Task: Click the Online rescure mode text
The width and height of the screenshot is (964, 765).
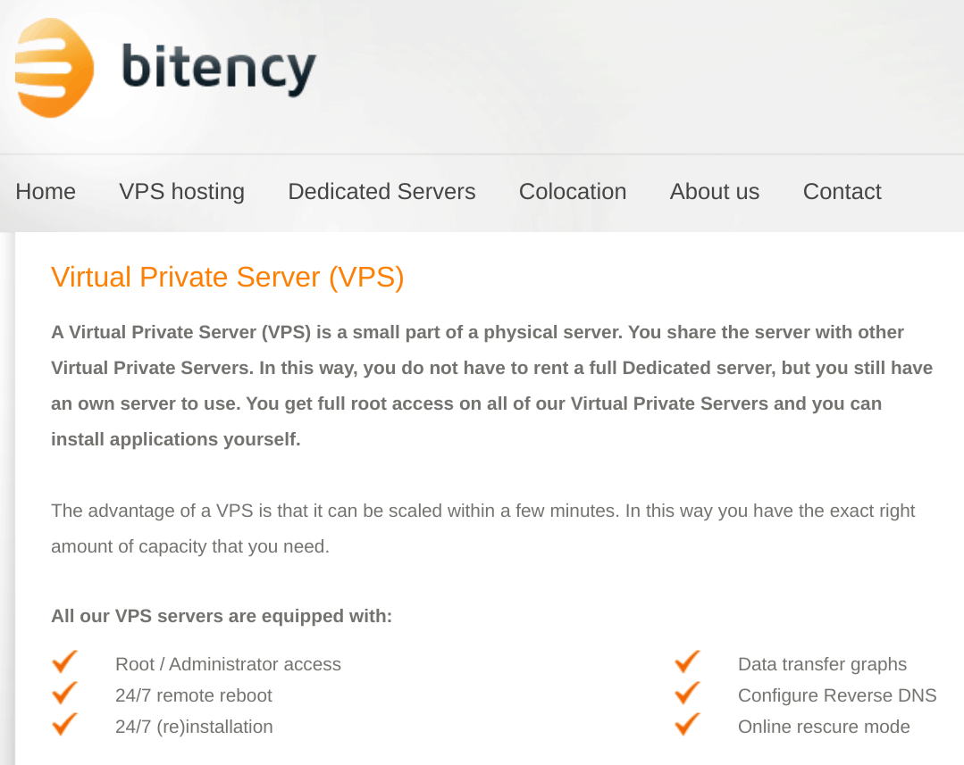Action: coord(824,727)
